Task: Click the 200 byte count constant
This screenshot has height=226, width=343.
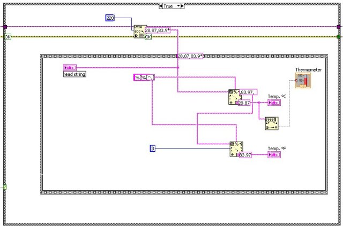Action: [x=110, y=18]
